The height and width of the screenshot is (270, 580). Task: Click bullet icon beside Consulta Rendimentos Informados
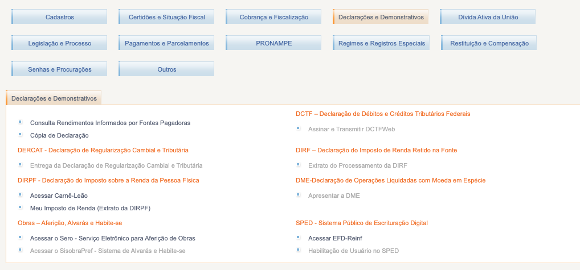[x=20, y=122]
